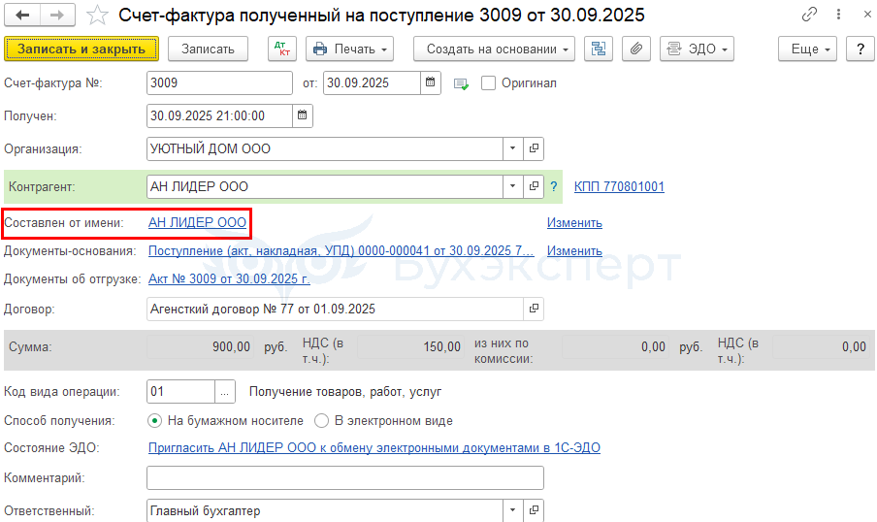Click the Дт/Кт postings icon
Screen dimensions: 877x522
tap(282, 49)
